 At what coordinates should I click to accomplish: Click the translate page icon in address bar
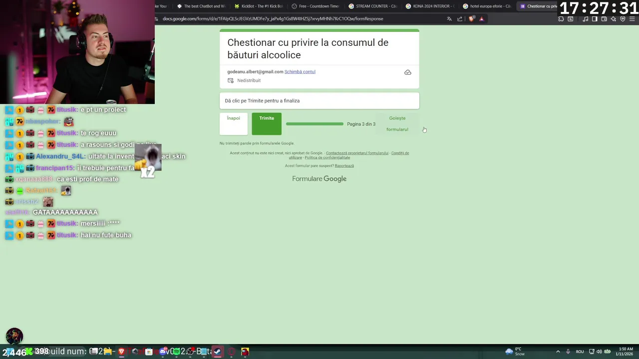click(x=449, y=19)
